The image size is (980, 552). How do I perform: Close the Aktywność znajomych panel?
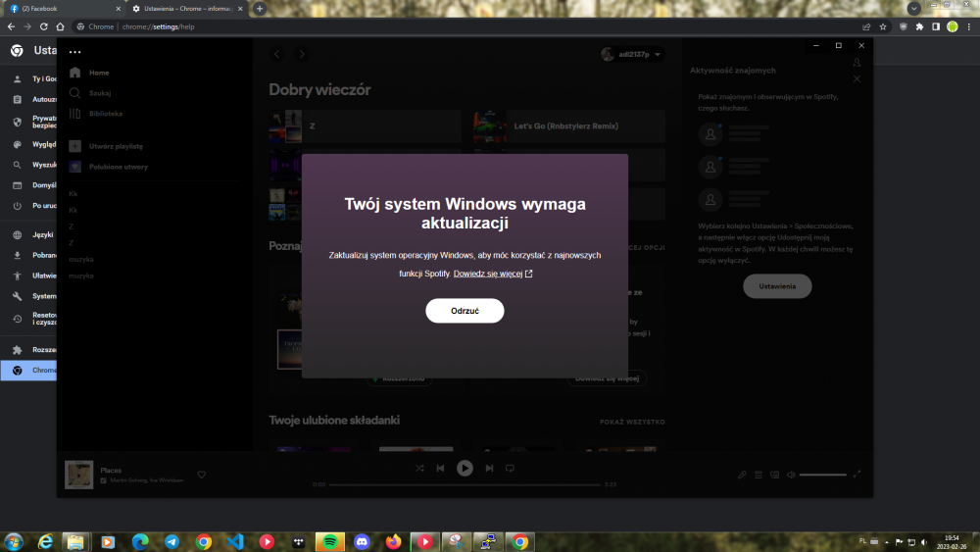coord(857,78)
